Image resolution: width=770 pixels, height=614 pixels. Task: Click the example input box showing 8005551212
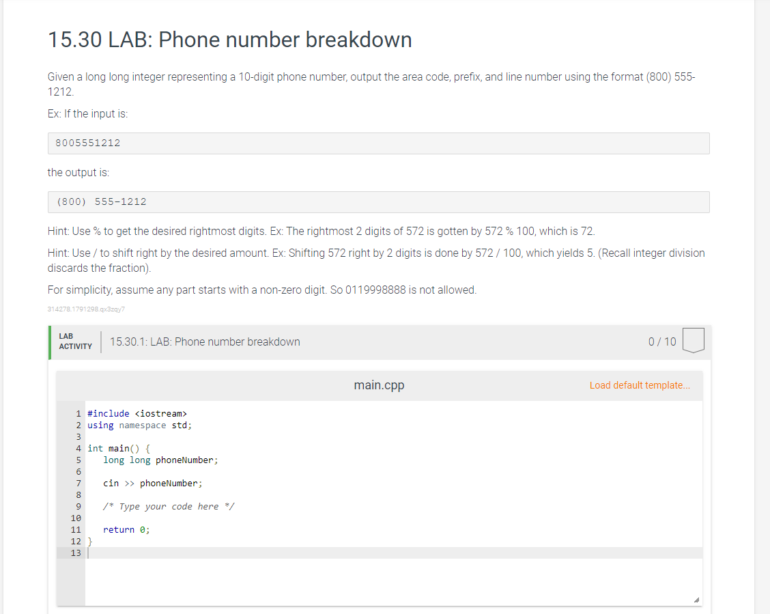click(x=379, y=143)
